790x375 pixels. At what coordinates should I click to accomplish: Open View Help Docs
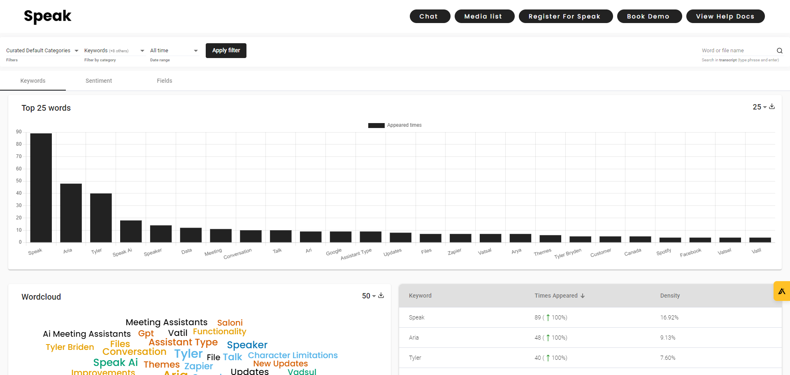point(725,16)
